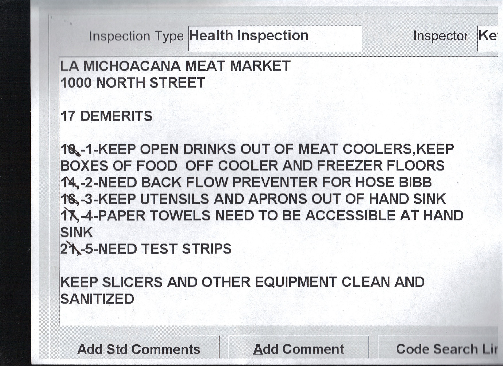This screenshot has width=503, height=366.
Task: Click the 1000 NORTH STREET address line
Action: click(133, 83)
